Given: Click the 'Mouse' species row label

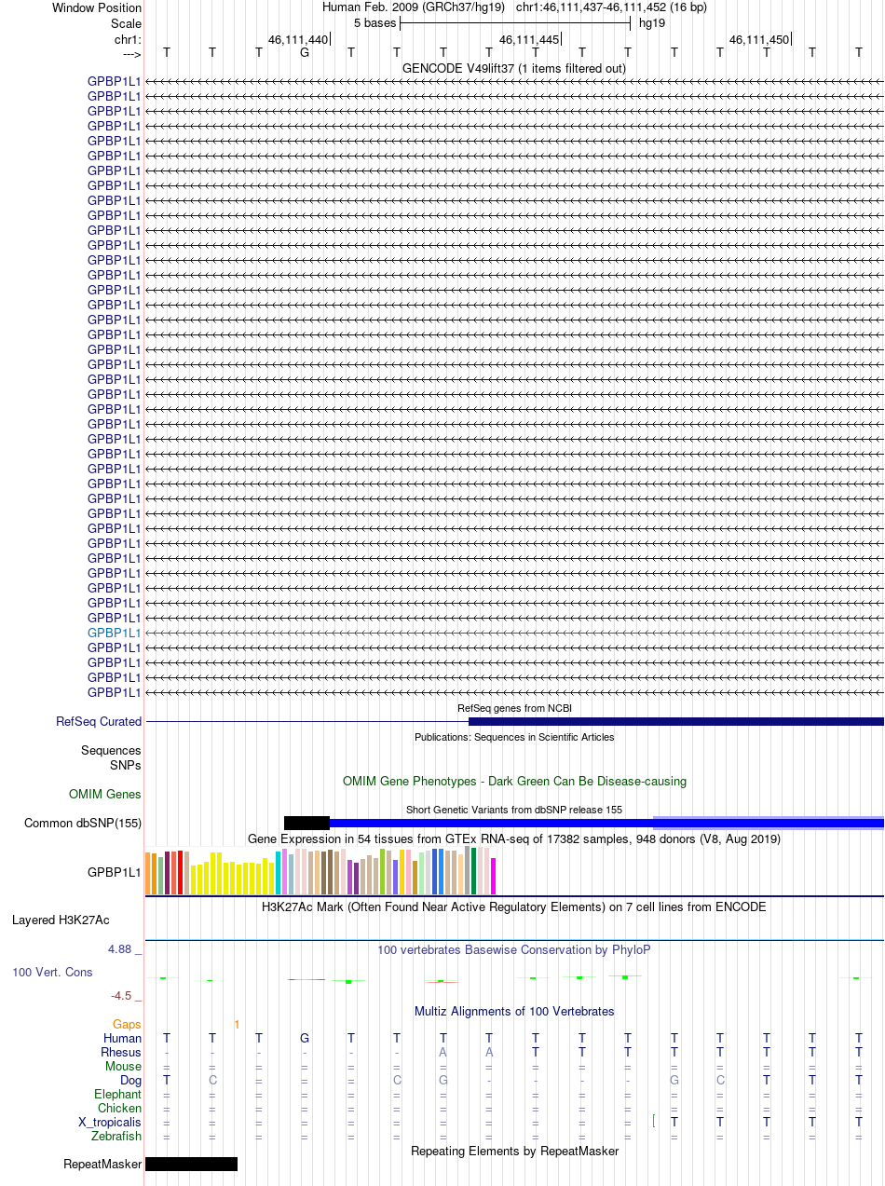Looking at the screenshot, I should [124, 1066].
